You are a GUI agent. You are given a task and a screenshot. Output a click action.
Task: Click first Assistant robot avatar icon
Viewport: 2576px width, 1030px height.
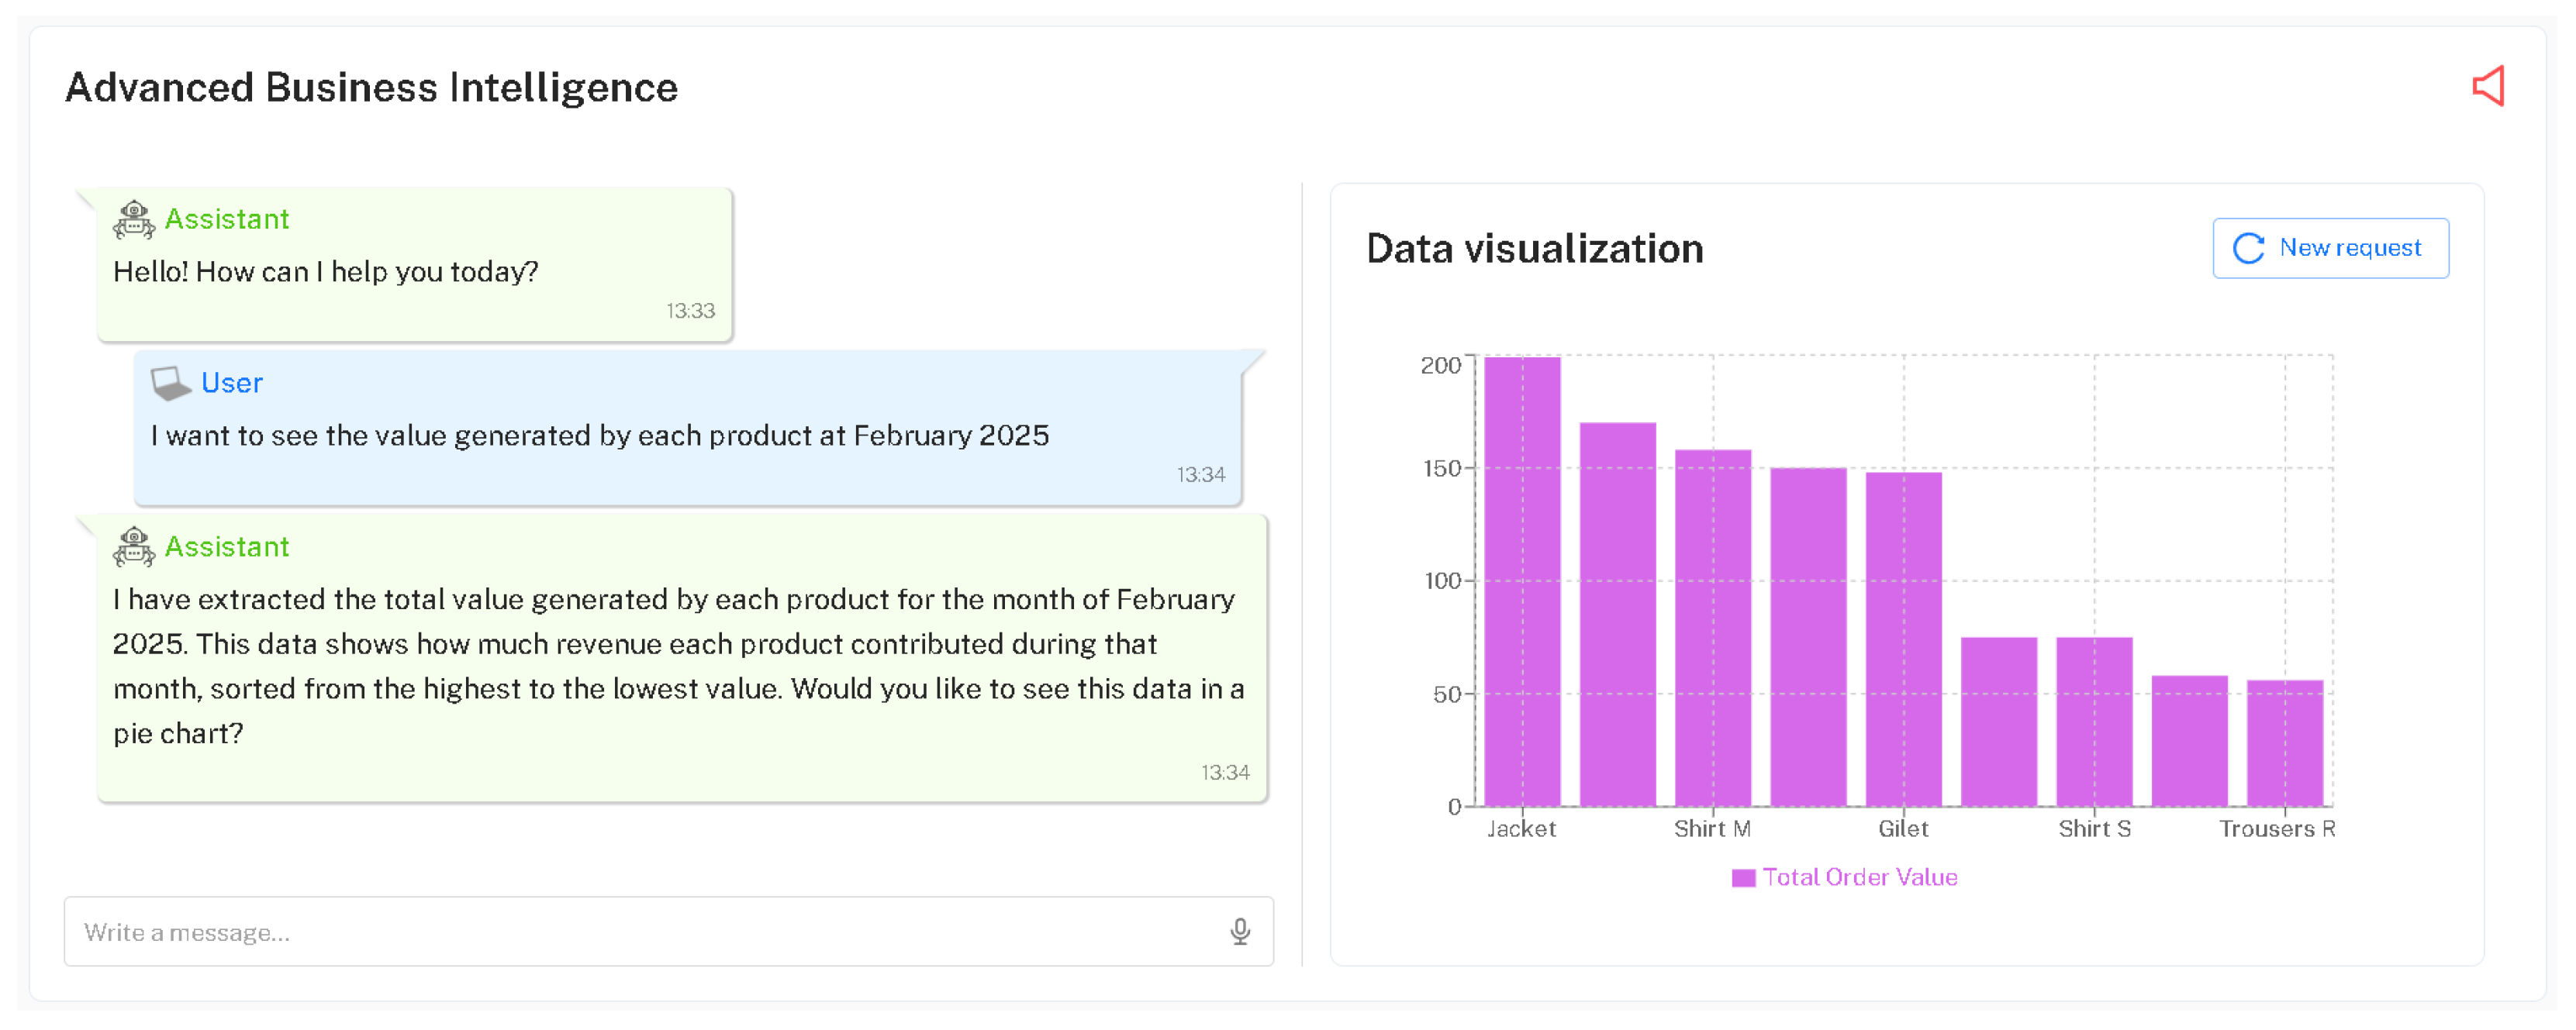133,219
